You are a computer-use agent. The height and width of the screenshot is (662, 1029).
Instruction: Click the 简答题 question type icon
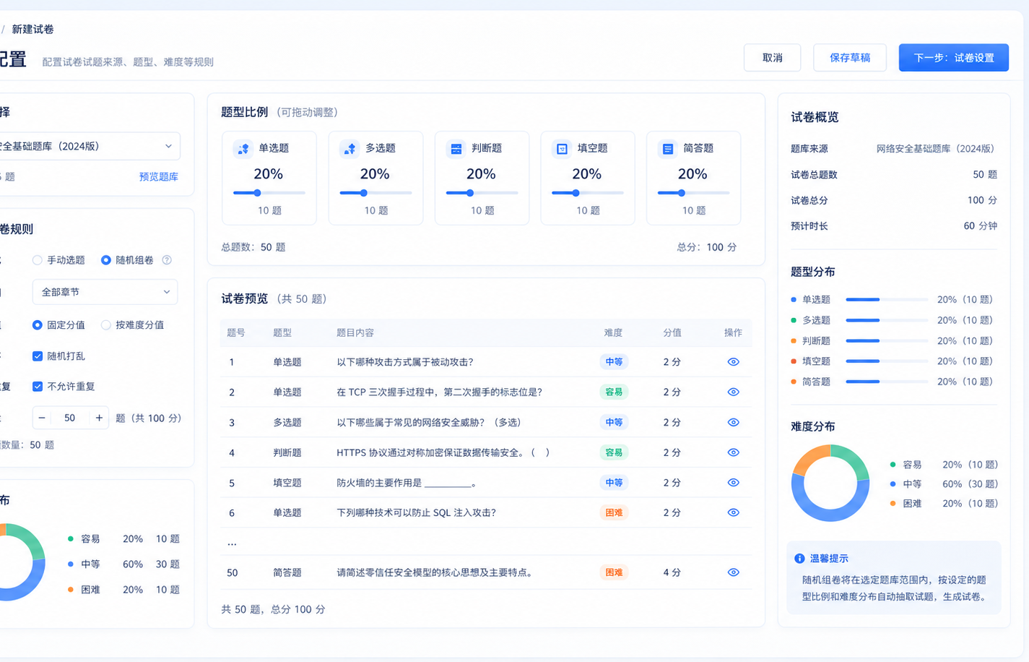pos(668,149)
